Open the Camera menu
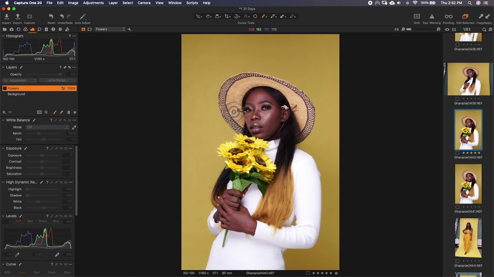The width and height of the screenshot is (494, 277). coord(144,3)
